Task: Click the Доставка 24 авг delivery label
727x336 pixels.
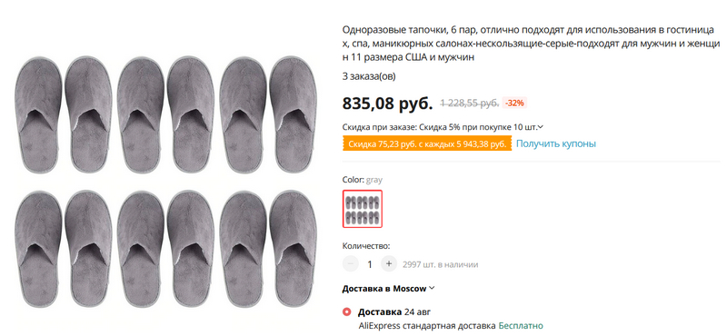Action: click(394, 311)
